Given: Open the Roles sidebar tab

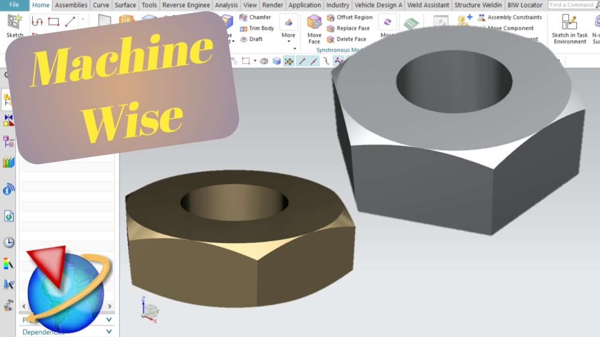Looking at the screenshot, I should point(8,305).
